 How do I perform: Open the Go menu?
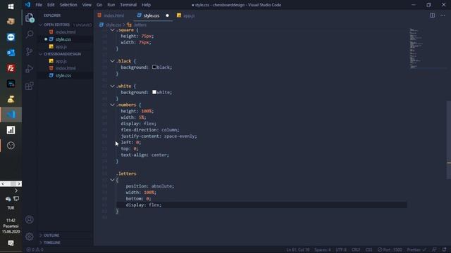coord(99,5)
